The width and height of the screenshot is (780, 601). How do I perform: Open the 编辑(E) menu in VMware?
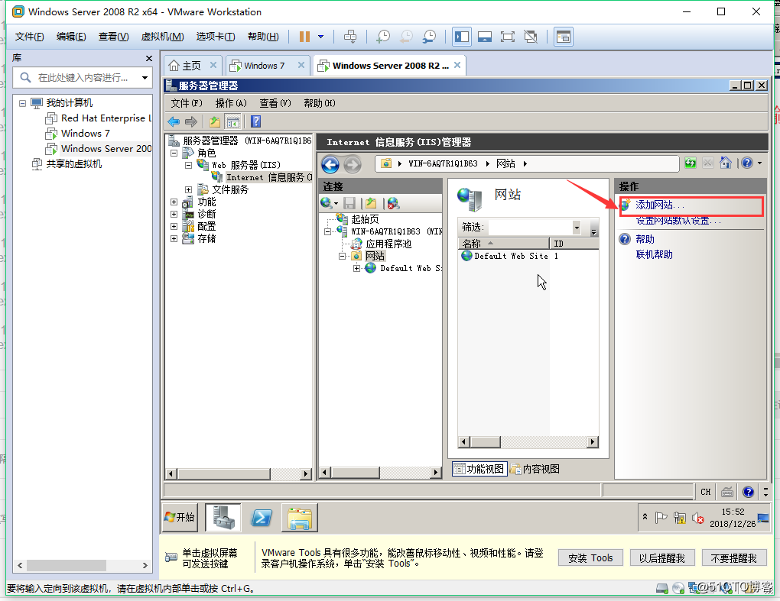point(71,37)
